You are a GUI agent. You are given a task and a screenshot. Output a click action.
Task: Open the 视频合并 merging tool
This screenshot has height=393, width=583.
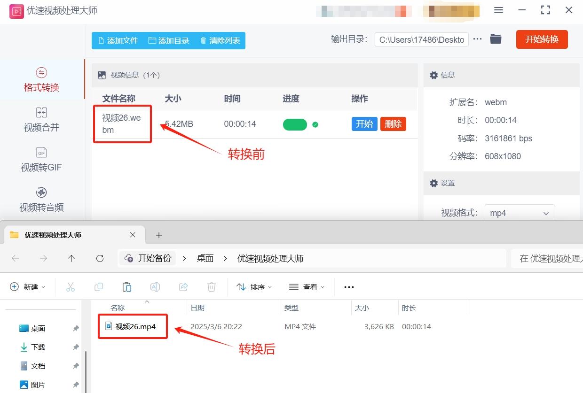[x=41, y=120]
